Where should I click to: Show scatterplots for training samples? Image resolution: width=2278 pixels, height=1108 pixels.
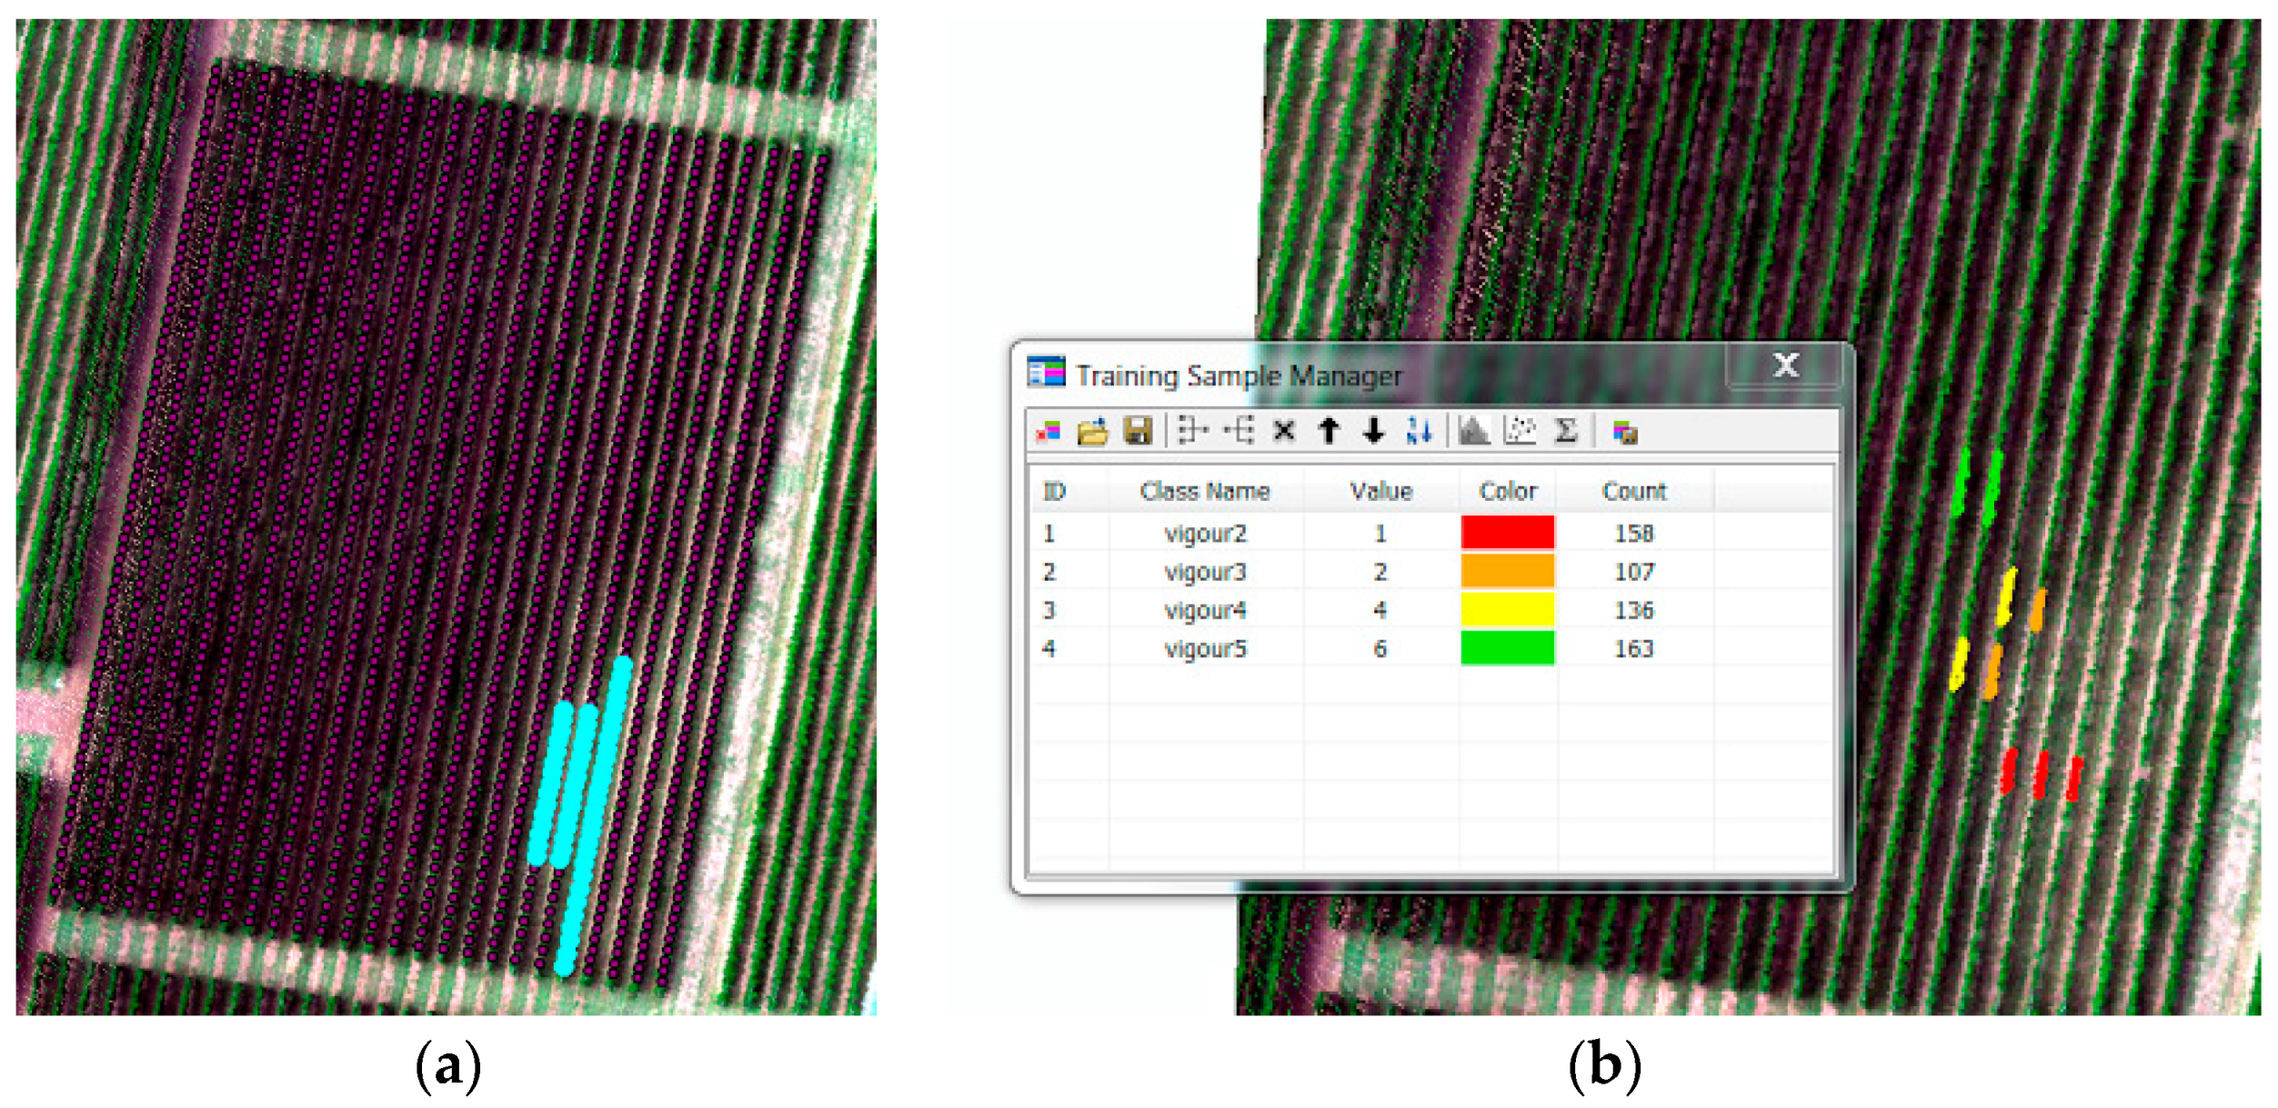[1520, 431]
